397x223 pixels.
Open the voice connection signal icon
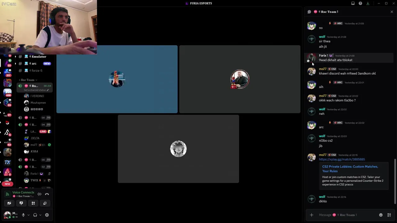point(7,194)
